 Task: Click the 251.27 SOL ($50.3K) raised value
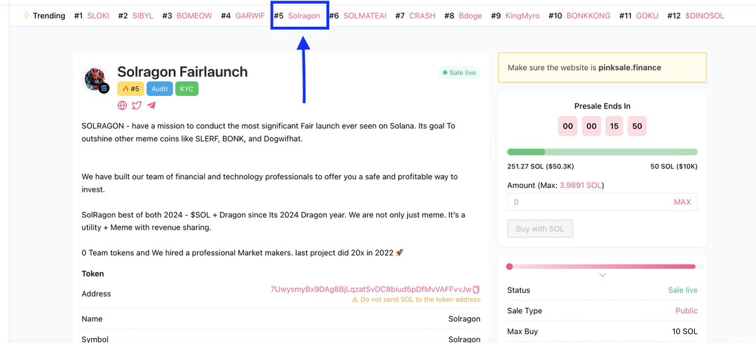point(541,166)
